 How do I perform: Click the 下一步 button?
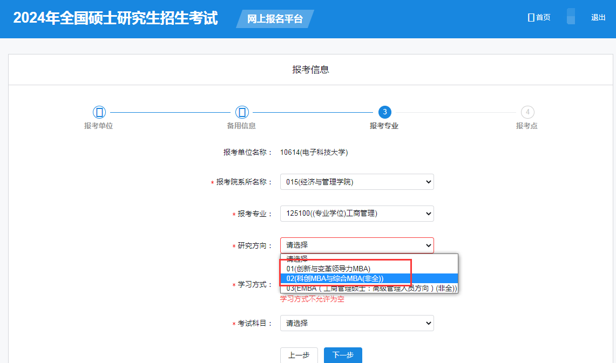point(343,355)
